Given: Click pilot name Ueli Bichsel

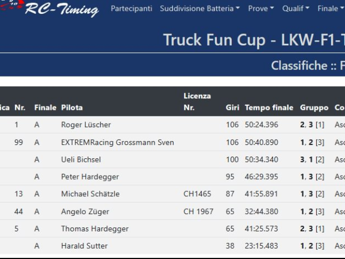Looking at the screenshot, I should 80,159.
